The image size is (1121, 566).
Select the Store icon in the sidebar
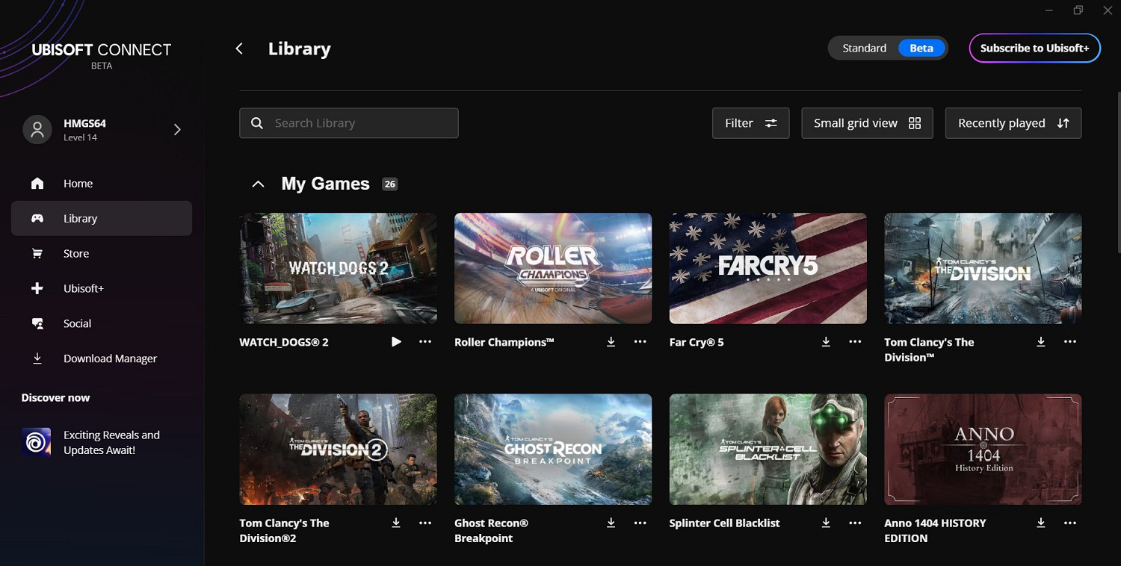pyautogui.click(x=37, y=253)
